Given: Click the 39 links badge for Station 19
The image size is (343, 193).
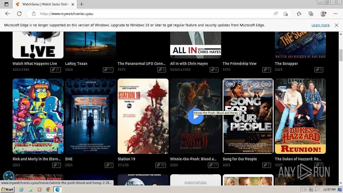Looking at the screenshot, I should click(x=161, y=165).
